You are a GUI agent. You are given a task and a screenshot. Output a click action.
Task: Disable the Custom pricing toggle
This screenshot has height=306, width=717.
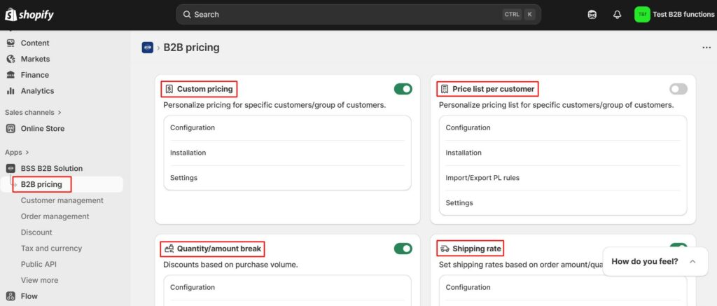pyautogui.click(x=403, y=89)
